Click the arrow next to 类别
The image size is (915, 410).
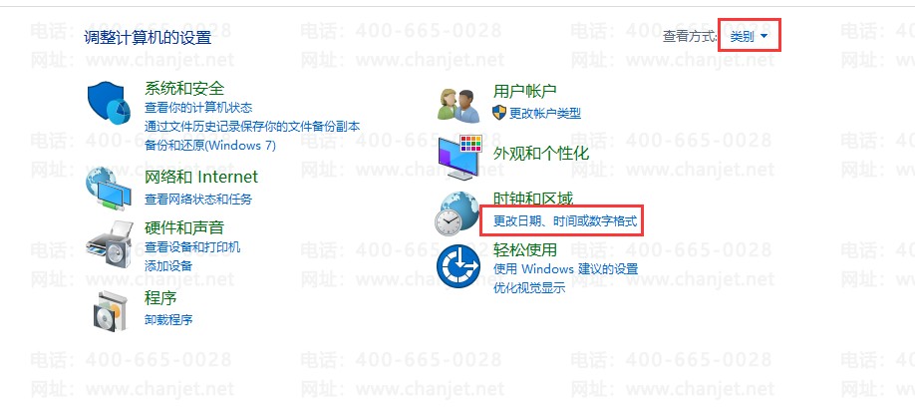pos(763,37)
